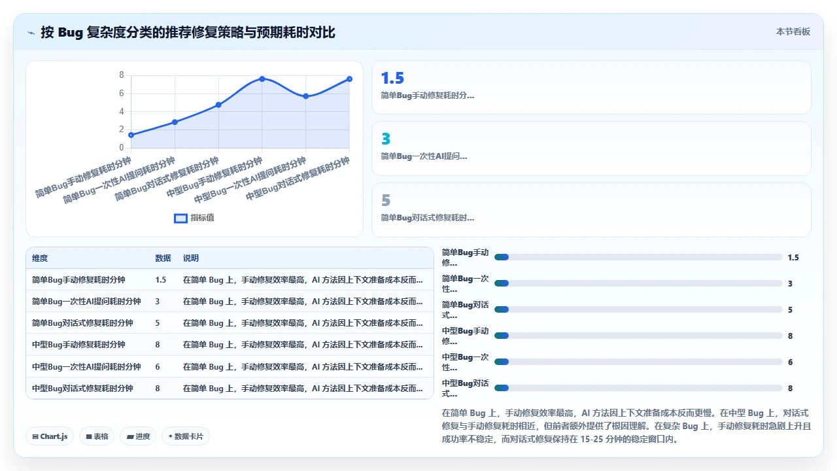This screenshot has width=837, height=471.
Task: Click the 进度 tag
Action: 138,436
